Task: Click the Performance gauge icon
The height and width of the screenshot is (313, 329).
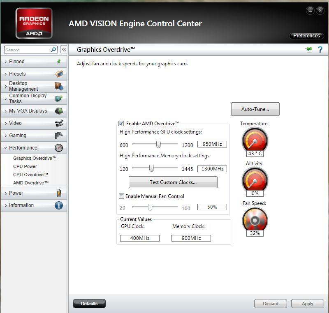Action: pyautogui.click(x=59, y=148)
